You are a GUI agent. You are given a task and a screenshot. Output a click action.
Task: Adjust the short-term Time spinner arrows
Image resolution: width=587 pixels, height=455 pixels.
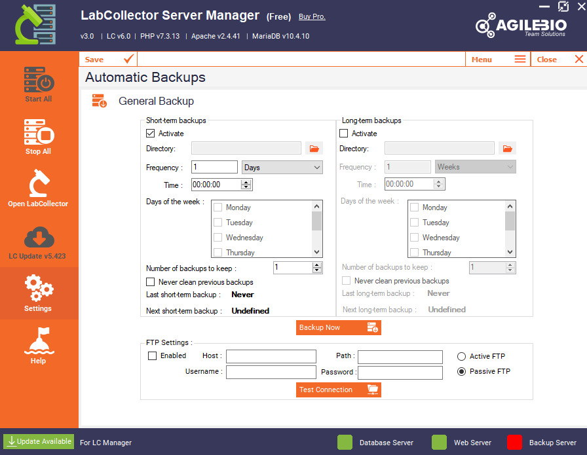tap(246, 185)
